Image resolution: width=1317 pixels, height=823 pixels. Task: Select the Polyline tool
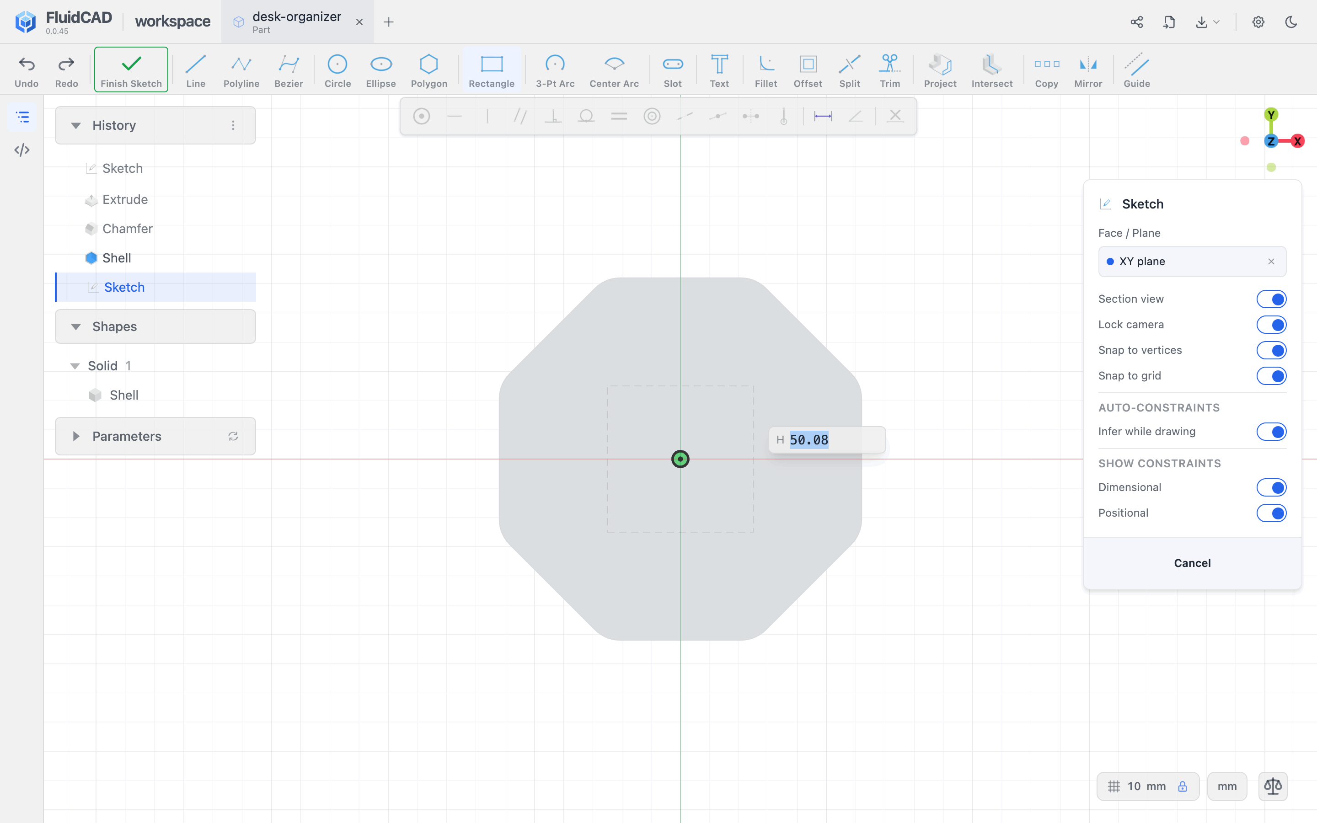click(x=241, y=70)
